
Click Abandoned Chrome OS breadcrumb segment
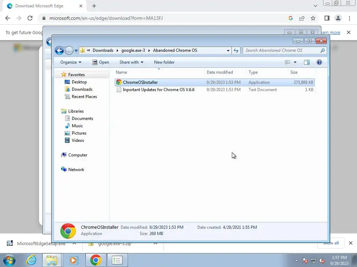click(x=175, y=50)
